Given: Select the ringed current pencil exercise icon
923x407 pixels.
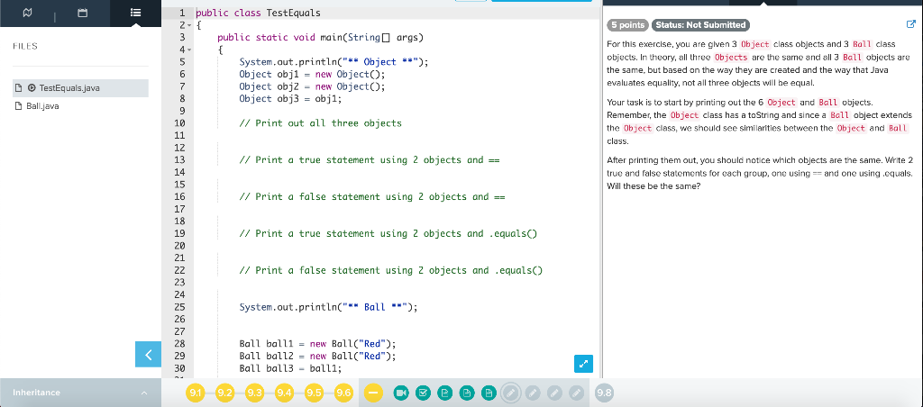Looking at the screenshot, I should point(510,393).
